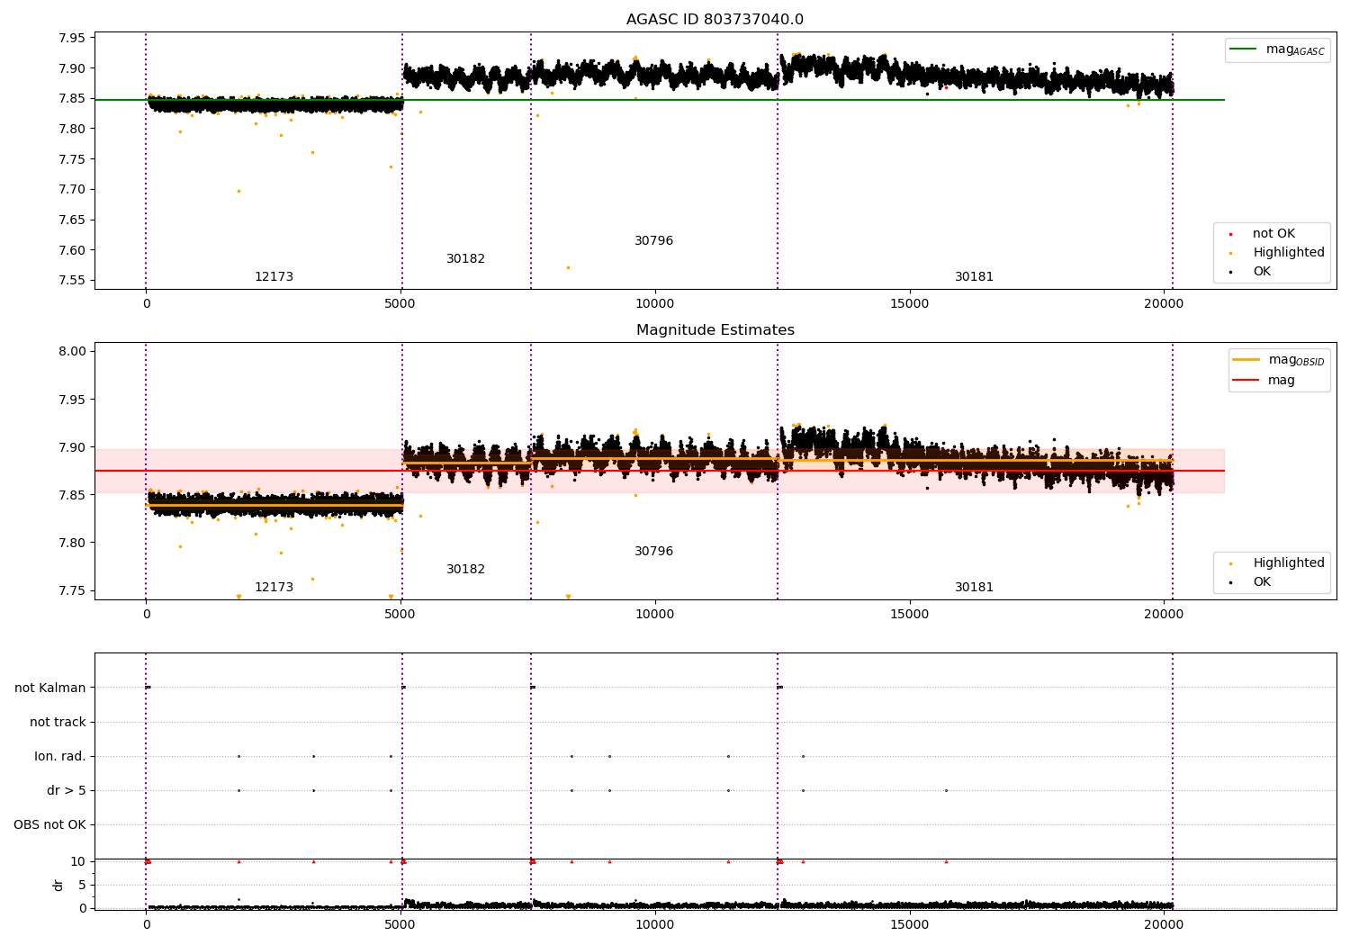Click the orange outlier point near 7.57 magnitude
The height and width of the screenshot is (945, 1350).
point(568,267)
